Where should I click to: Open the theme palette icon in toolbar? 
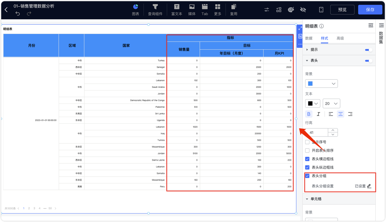(x=291, y=10)
